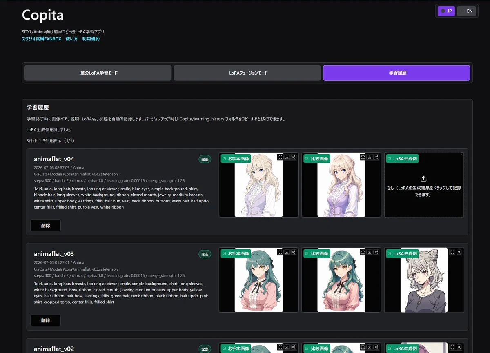The height and width of the screenshot is (353, 490).
Task: Fullscreen the animaflat_v03 LoRA生成例 image
Action: pos(452,252)
